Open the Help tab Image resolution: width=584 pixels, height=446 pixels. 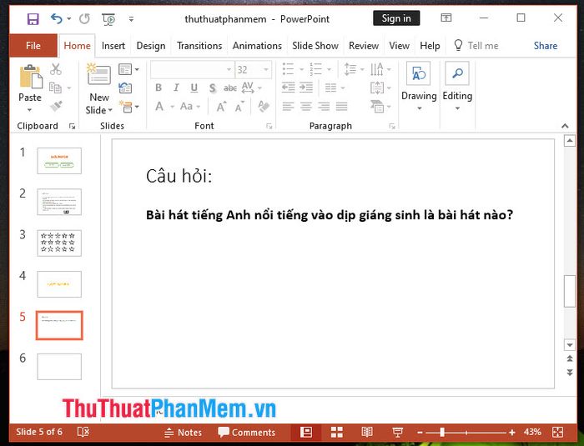point(430,46)
